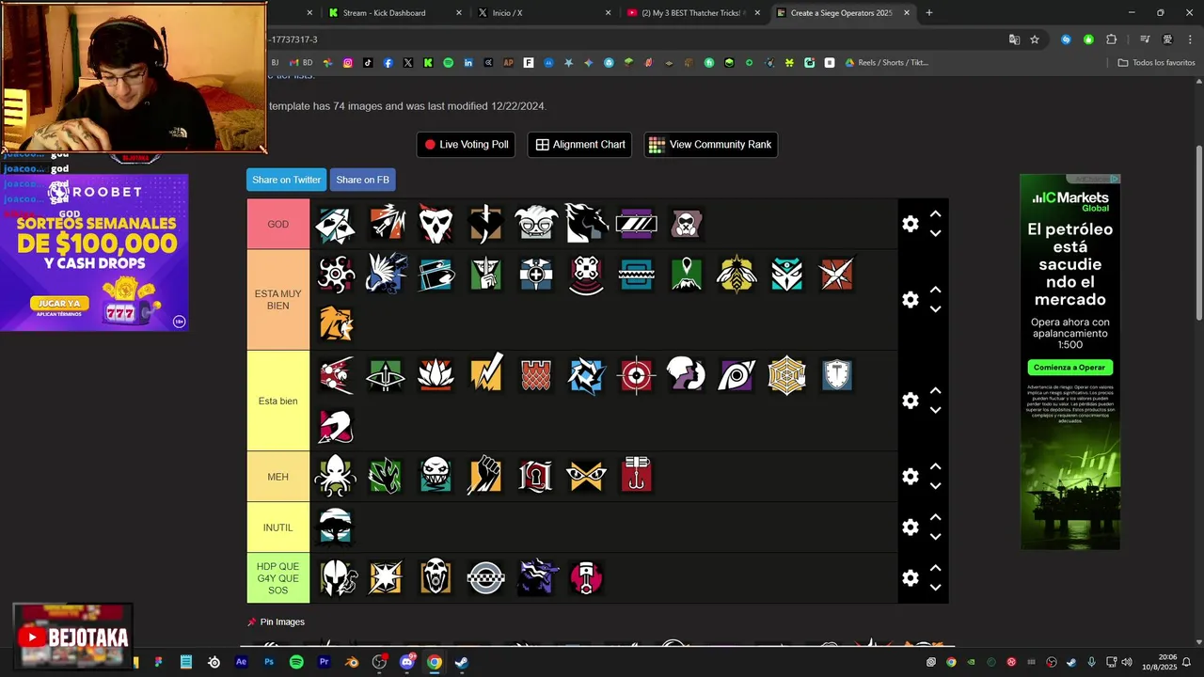This screenshot has width=1204, height=677.
Task: Move ESTA MUY BIEN row up
Action: pyautogui.click(x=935, y=290)
